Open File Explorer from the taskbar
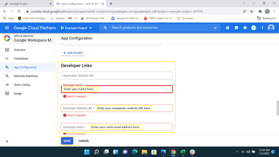Image resolution: width=279 pixels, height=157 pixels. pyautogui.click(x=144, y=152)
